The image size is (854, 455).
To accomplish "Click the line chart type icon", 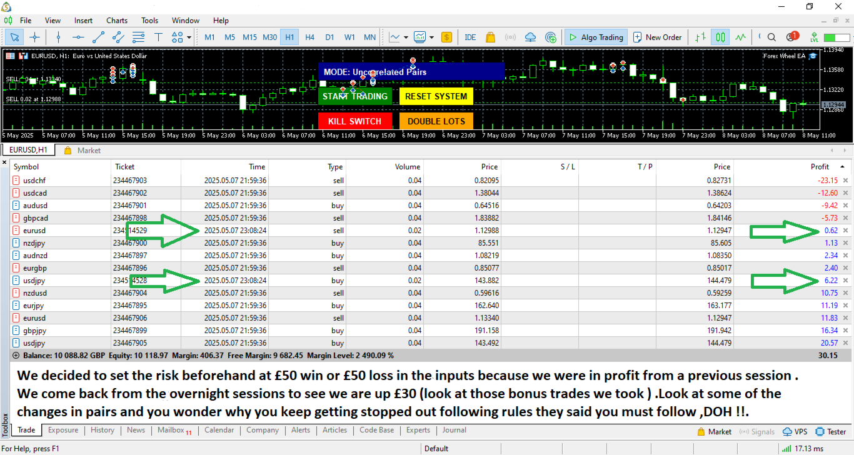I will 394,37.
